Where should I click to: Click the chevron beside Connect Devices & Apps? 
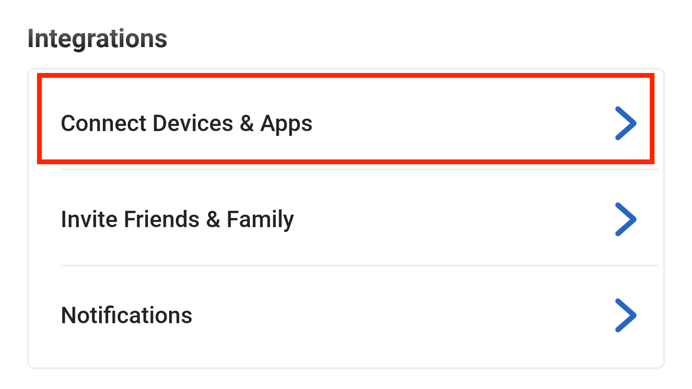(626, 123)
